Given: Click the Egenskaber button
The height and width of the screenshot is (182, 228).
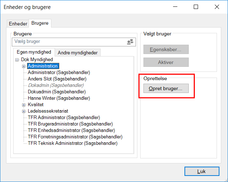Looking at the screenshot, I should tap(166, 49).
